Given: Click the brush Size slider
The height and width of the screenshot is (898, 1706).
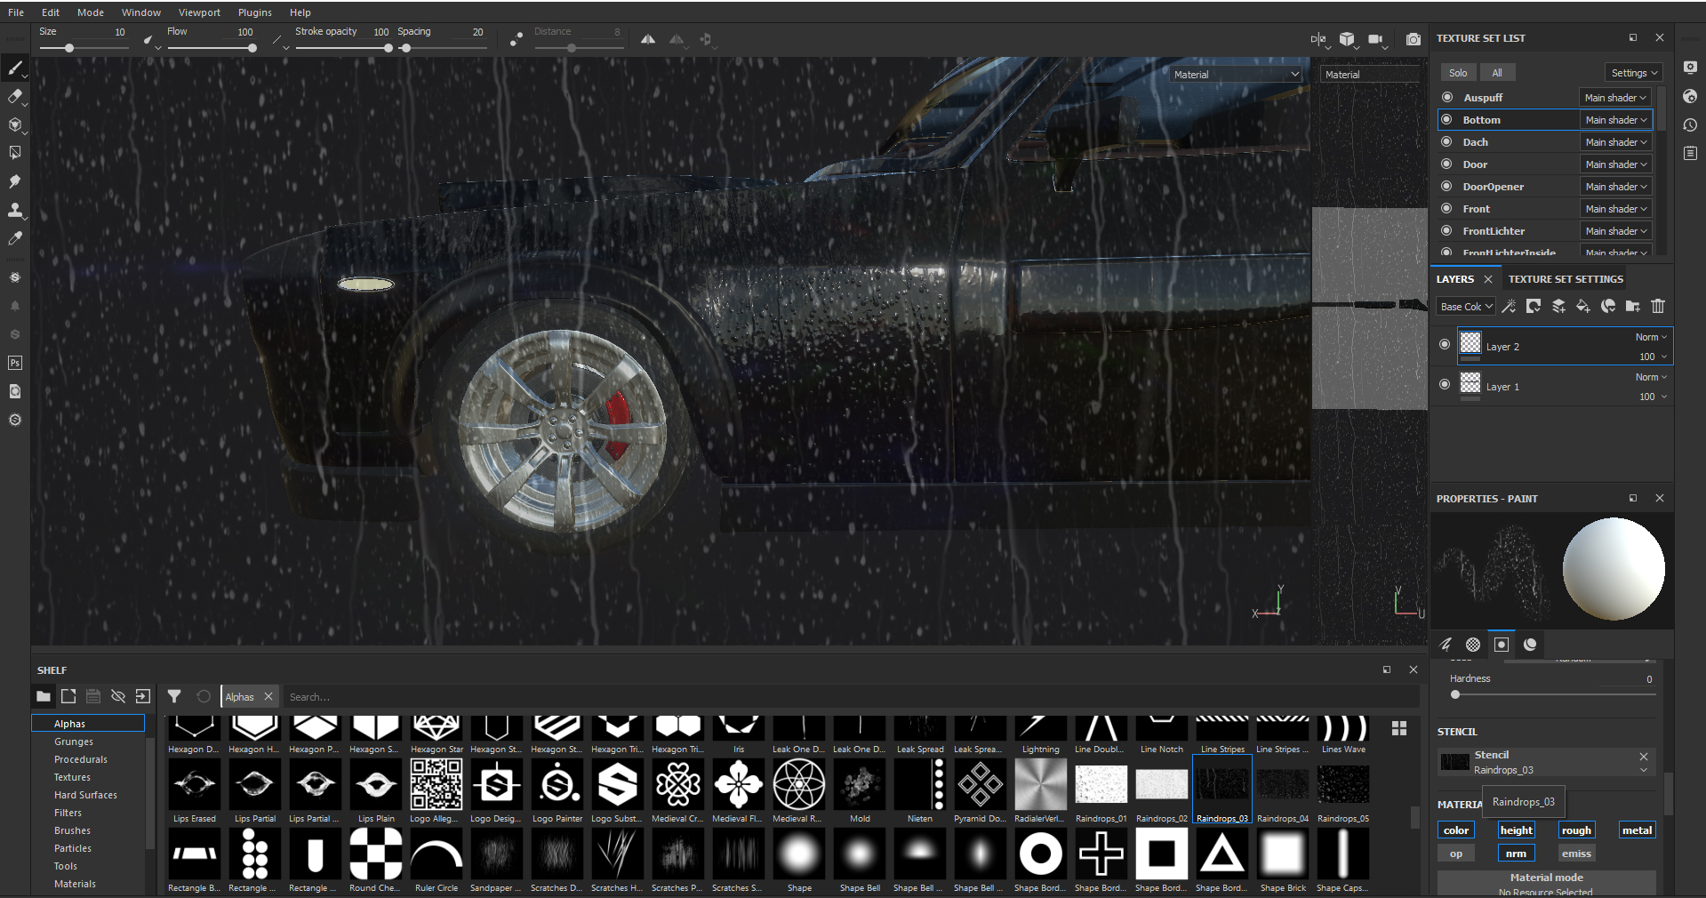Looking at the screenshot, I should pyautogui.click(x=84, y=48).
